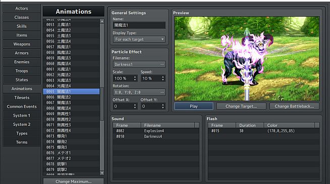Open the Display Type dropdown
330x184 pixels.
pyautogui.click(x=139, y=39)
